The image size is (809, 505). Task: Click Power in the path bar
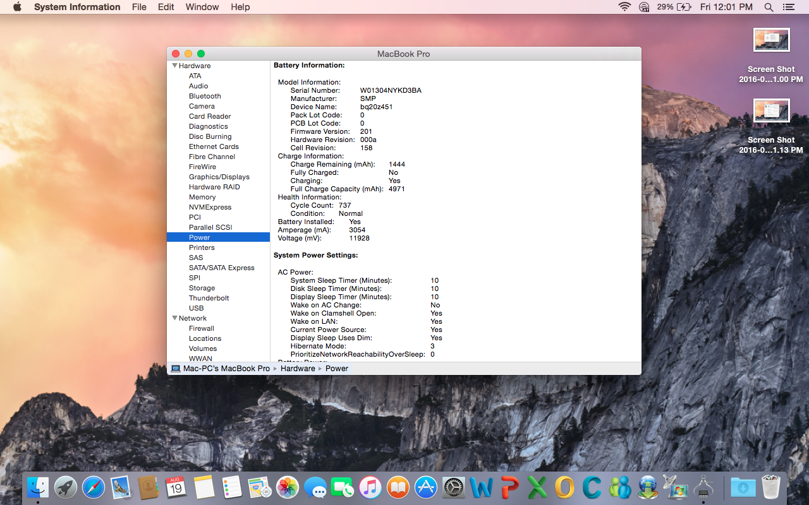coord(337,369)
